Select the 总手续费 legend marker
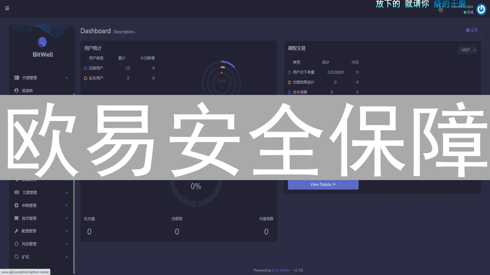Screen dimensions: 490x275 click(290, 92)
